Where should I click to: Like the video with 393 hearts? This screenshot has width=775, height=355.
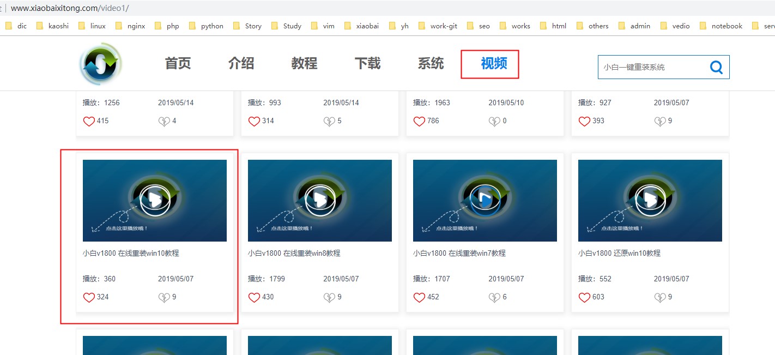point(584,121)
